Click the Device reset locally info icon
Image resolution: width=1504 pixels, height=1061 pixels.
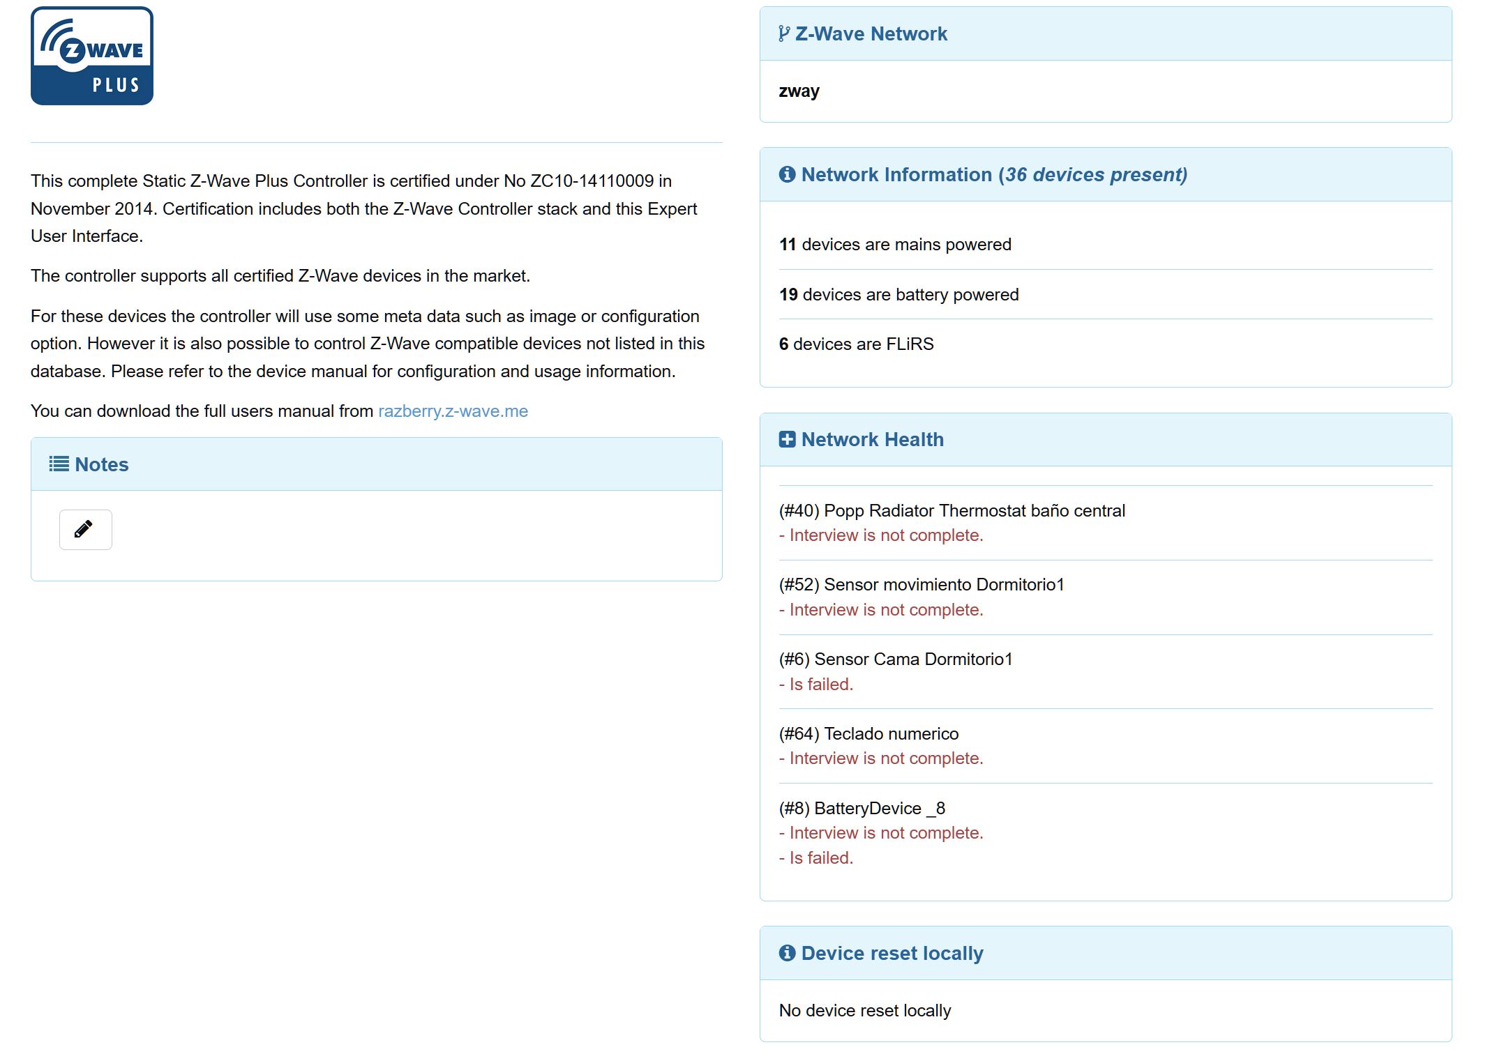coord(787,953)
